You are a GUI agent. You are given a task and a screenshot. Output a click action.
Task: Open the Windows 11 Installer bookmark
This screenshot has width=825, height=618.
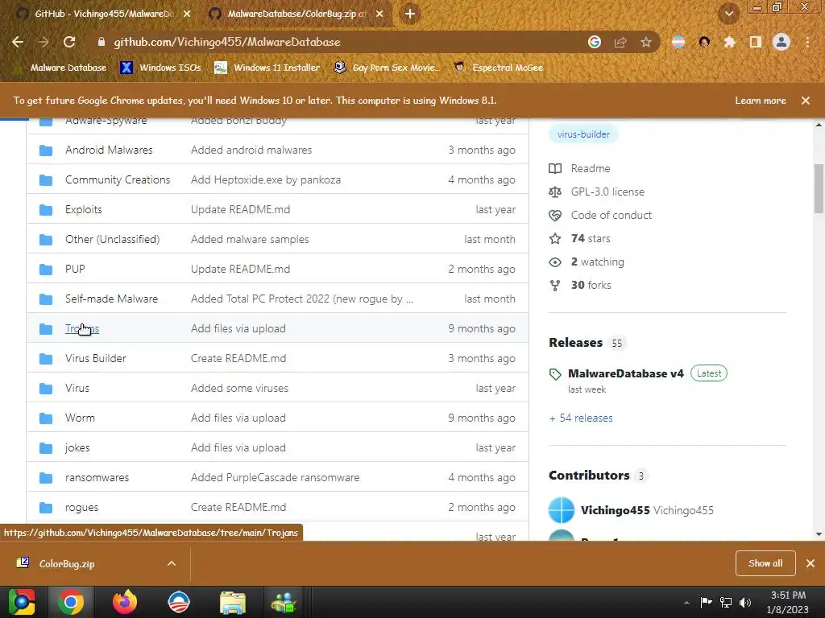[x=267, y=68]
